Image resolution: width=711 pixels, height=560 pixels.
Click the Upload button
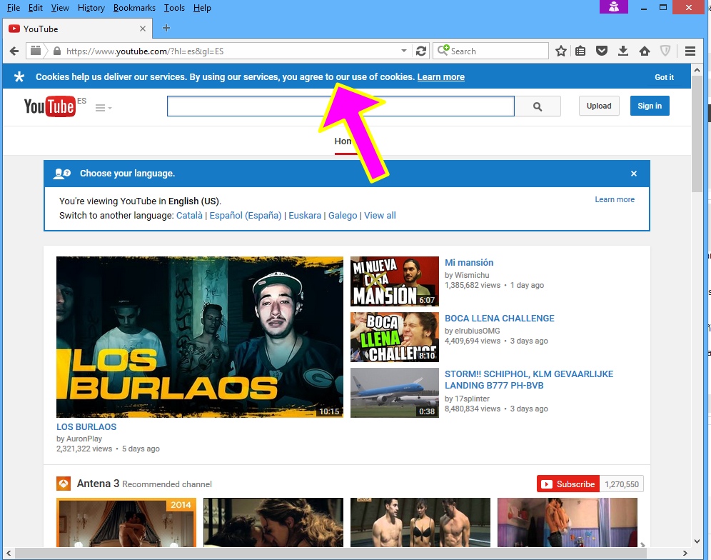pos(599,106)
